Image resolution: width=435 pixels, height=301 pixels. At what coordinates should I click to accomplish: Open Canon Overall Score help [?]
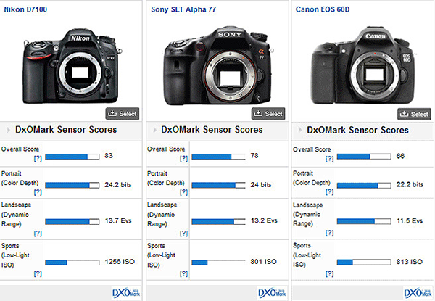(x=330, y=159)
